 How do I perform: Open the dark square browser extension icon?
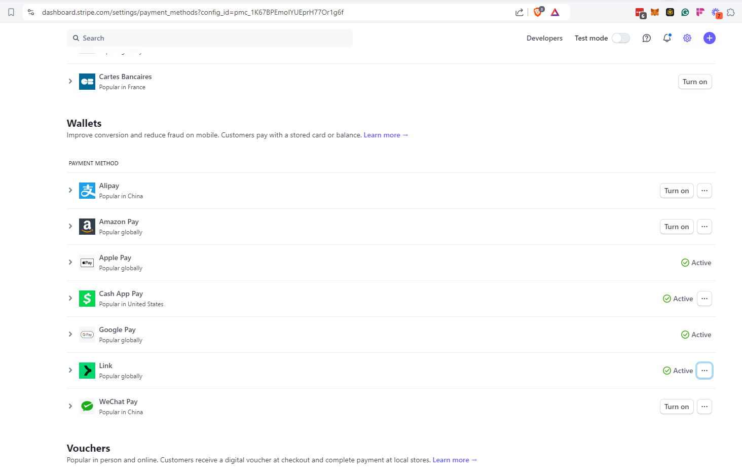(x=670, y=12)
